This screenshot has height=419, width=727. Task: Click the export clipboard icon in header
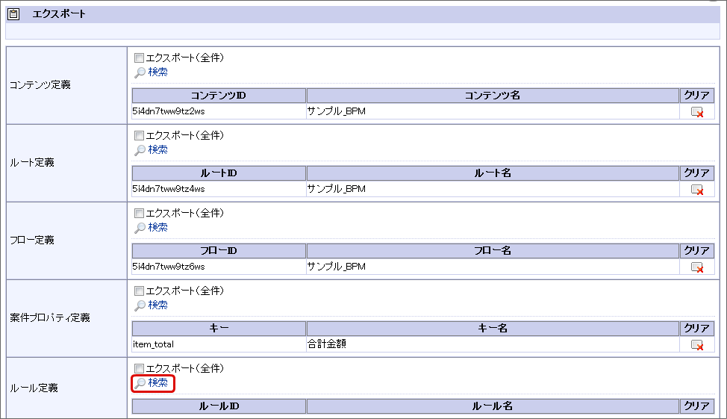coord(13,14)
